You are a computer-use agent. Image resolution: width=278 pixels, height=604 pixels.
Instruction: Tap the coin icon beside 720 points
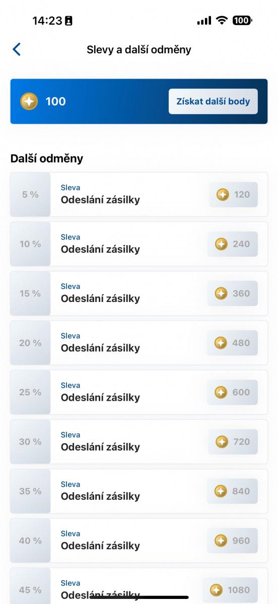click(x=222, y=442)
